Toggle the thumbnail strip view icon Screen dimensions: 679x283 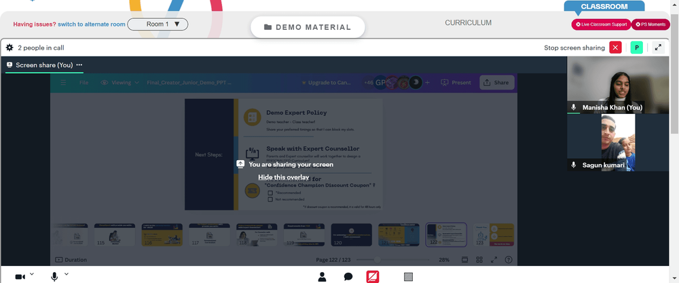464,260
